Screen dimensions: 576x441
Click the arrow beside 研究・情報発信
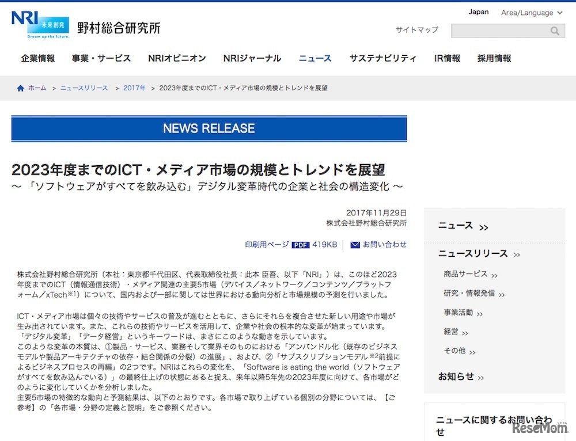point(502,295)
